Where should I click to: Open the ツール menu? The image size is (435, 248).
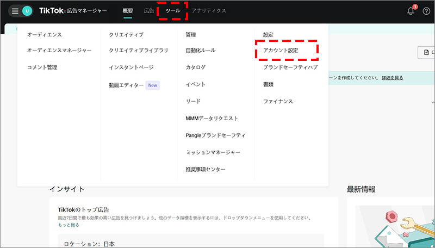[x=172, y=11]
